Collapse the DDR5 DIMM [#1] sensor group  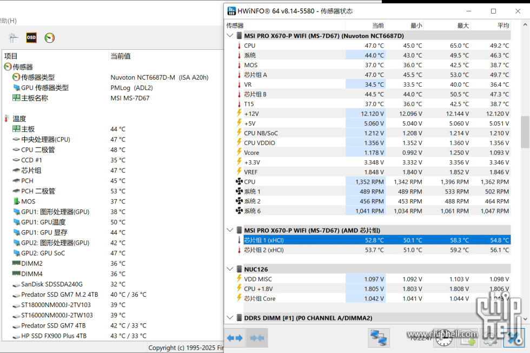230,318
